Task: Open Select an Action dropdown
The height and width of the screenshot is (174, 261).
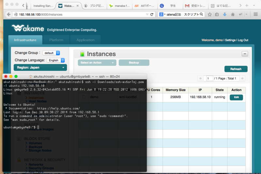Action: pyautogui.click(x=97, y=63)
